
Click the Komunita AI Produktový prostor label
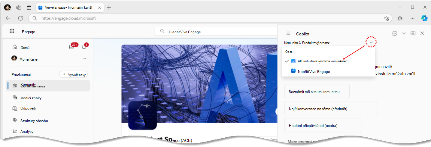[307, 43]
